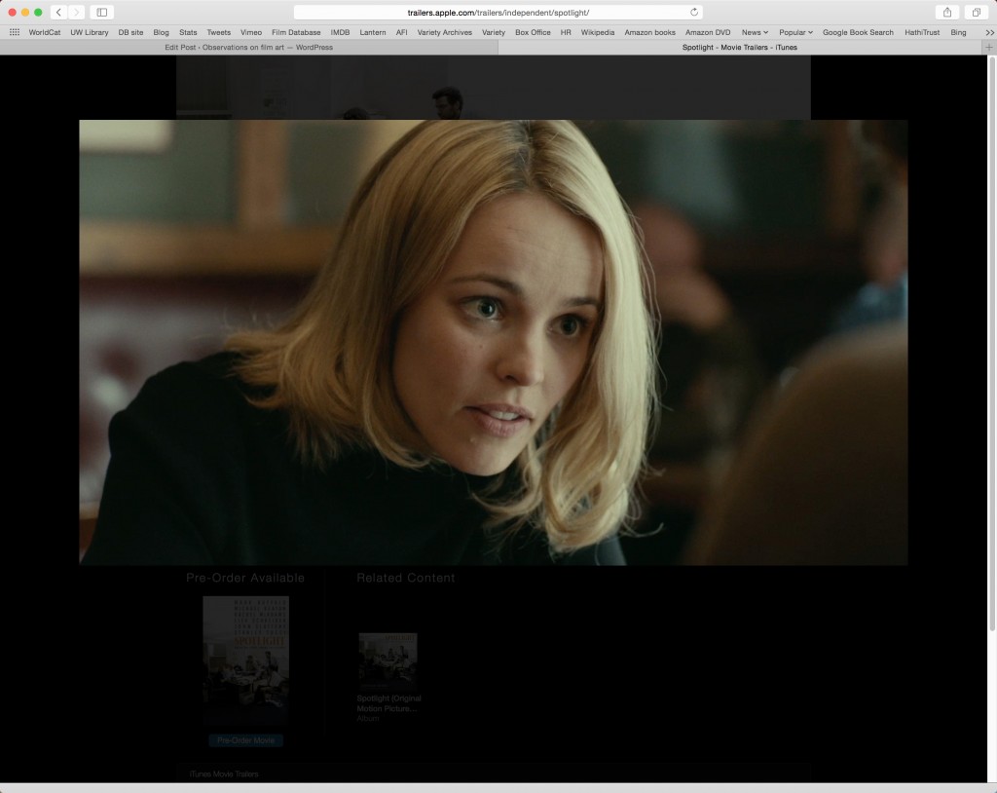The width and height of the screenshot is (997, 793).
Task: Open Spotlight soundtrack album thumbnail
Action: point(388,661)
